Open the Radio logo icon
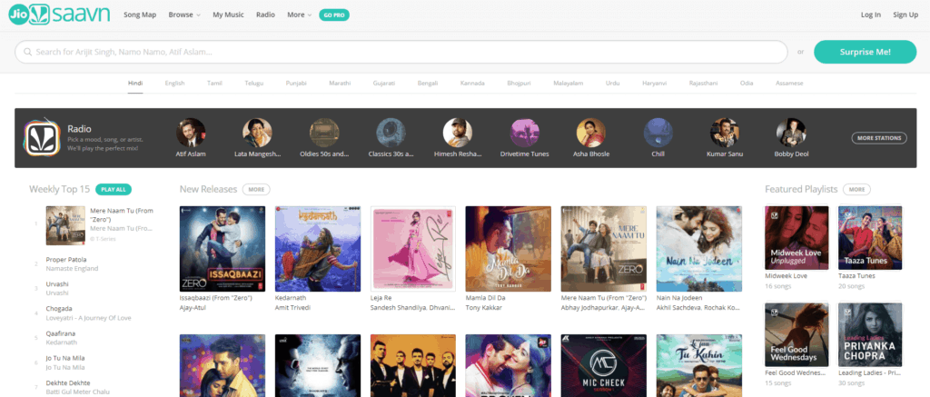Viewport: 930px width, 397px height. [x=42, y=137]
